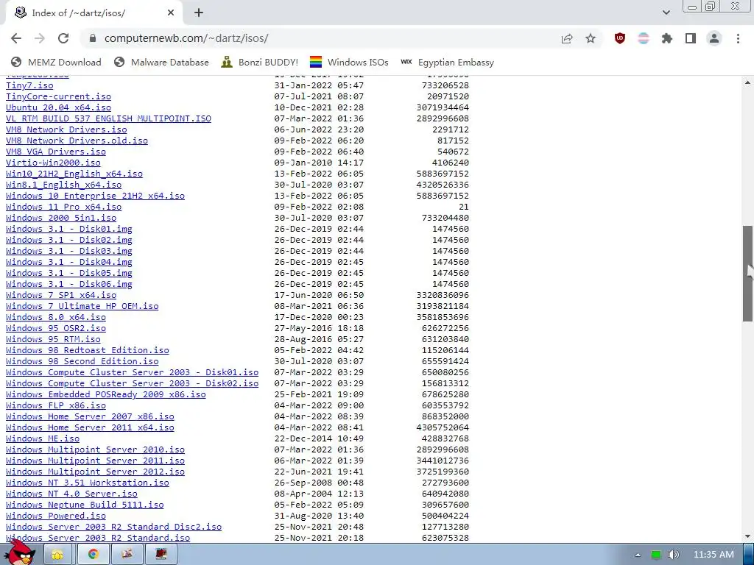Download Windows 3.1 Disk04.img
754x565 pixels.
pos(68,263)
